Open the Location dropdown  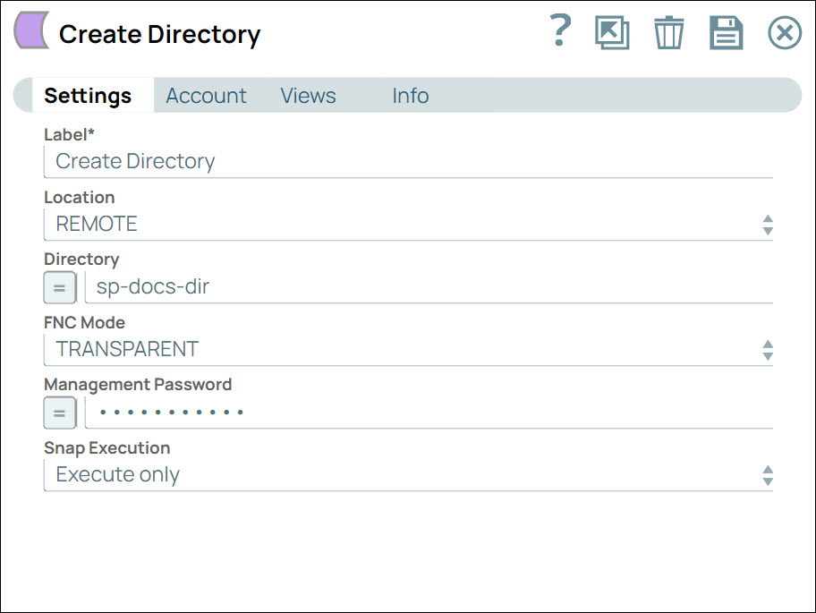(x=768, y=225)
